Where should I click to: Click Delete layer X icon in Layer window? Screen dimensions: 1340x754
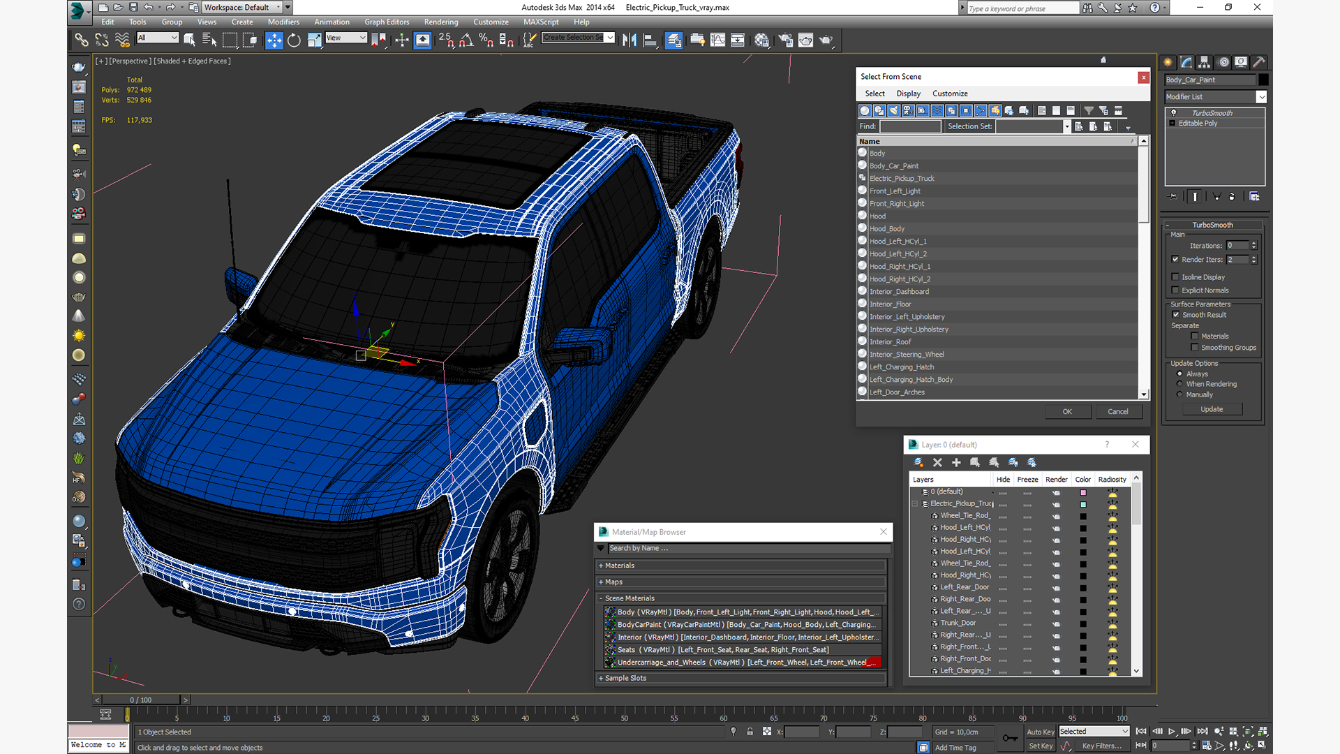[x=937, y=462]
